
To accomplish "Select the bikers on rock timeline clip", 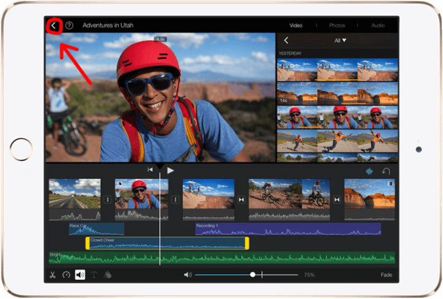I will click(x=209, y=200).
